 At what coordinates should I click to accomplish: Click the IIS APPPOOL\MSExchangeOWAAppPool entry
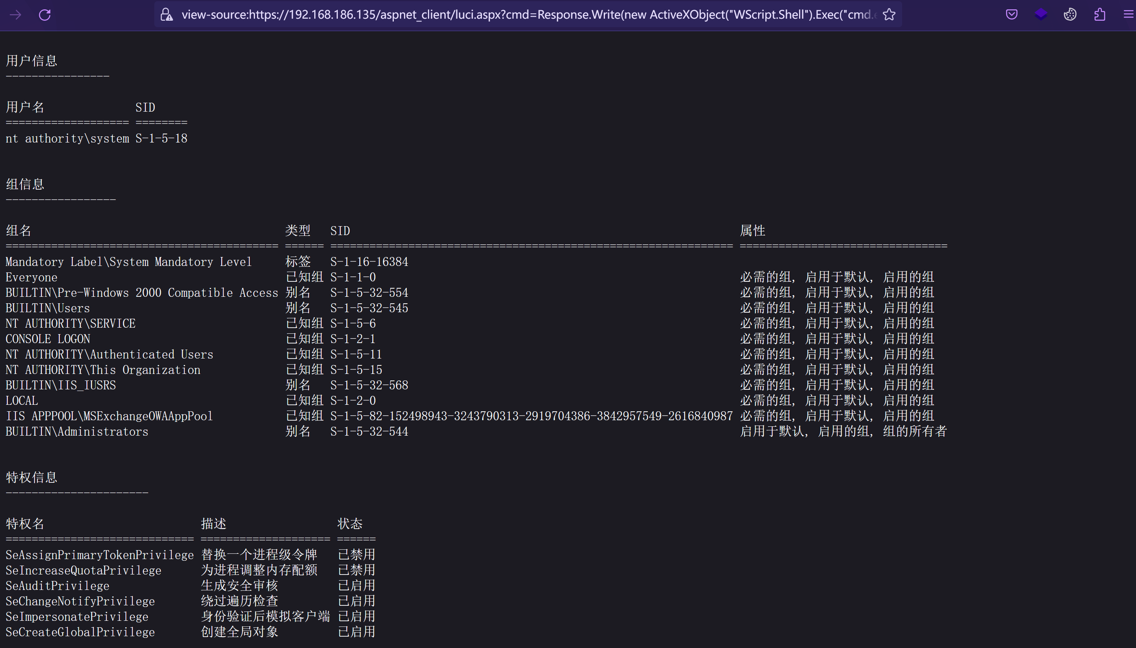[x=109, y=416]
